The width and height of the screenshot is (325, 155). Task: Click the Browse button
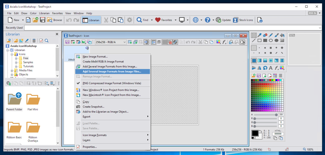point(55,20)
